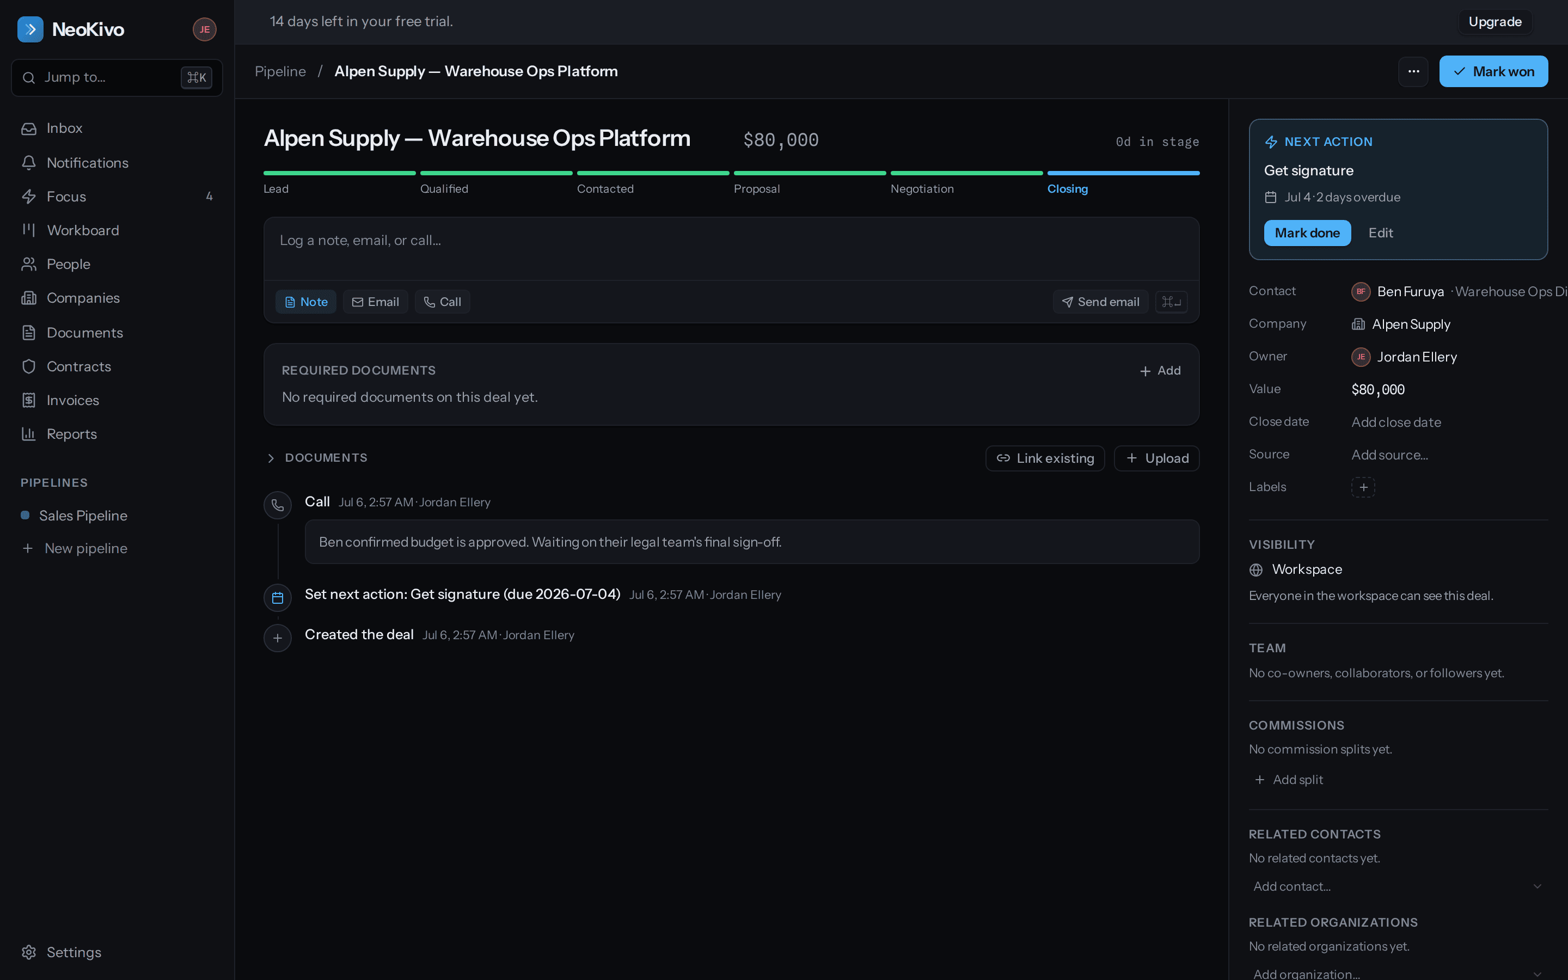Add a label with plus icon
This screenshot has height=980, width=1568.
coord(1363,487)
